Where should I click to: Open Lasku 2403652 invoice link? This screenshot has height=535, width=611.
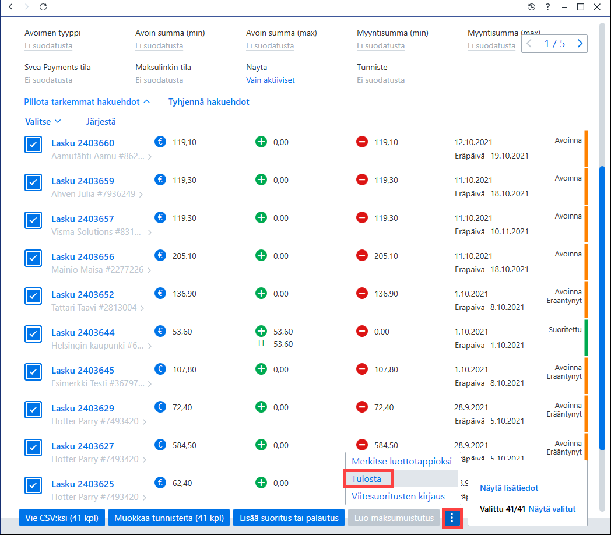click(83, 294)
